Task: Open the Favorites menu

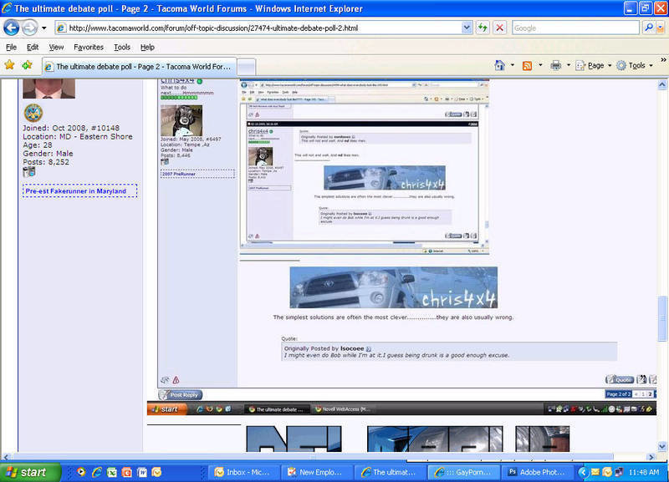Action: 89,48
